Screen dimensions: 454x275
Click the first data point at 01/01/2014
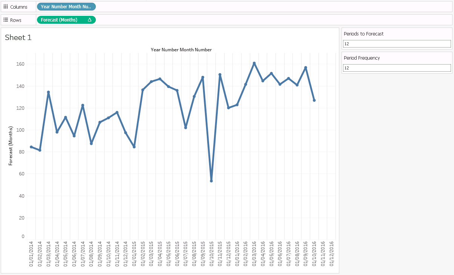(31, 147)
